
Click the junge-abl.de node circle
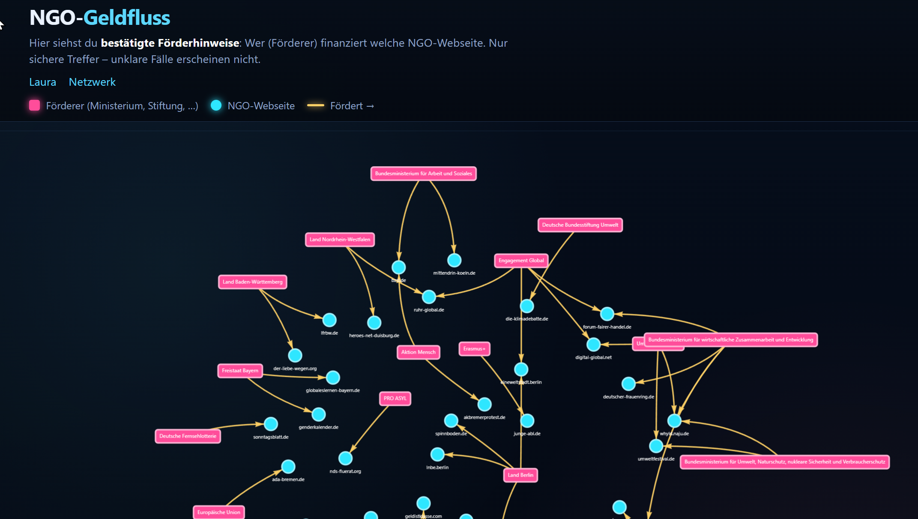pyautogui.click(x=527, y=420)
